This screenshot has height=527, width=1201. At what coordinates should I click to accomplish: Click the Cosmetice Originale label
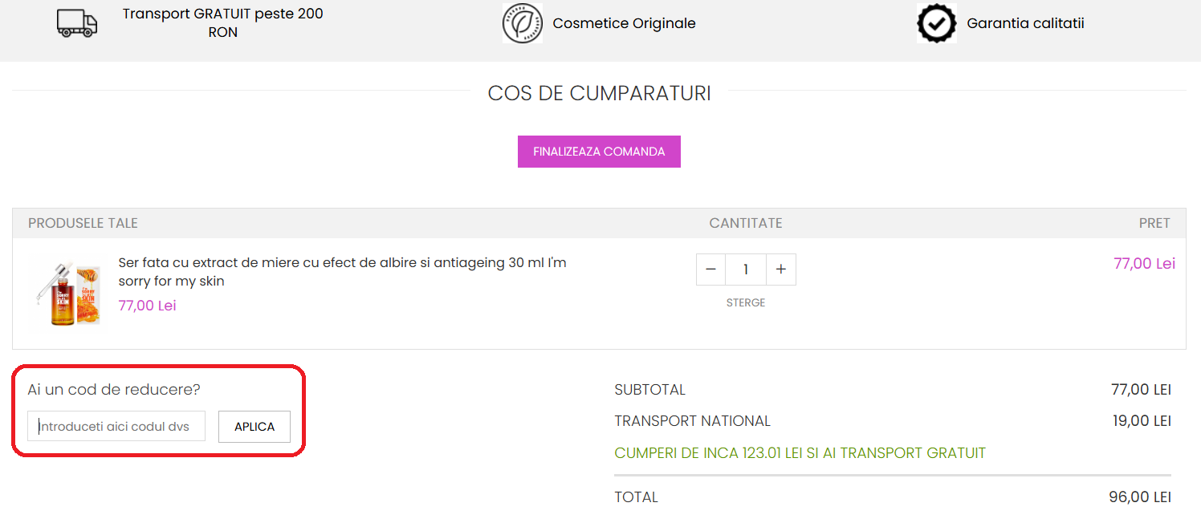[624, 24]
